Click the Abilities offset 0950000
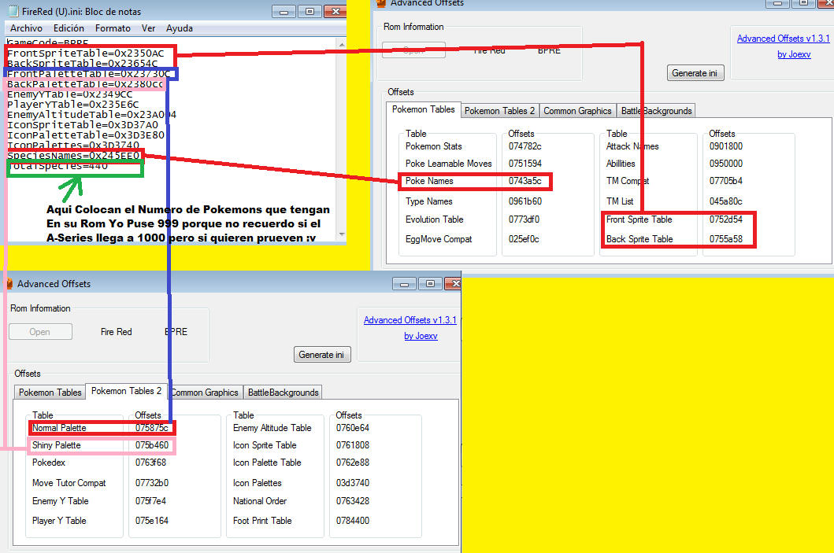834x553 pixels. [x=725, y=164]
